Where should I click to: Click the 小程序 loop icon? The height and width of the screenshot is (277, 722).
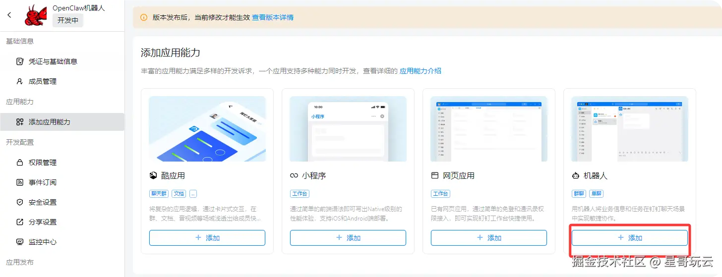pos(294,175)
